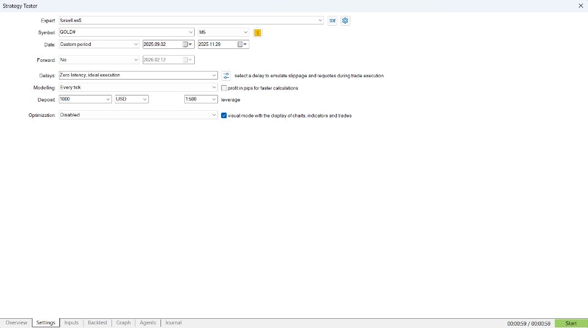
Task: Switch to the Inputs tab
Action: point(71,322)
